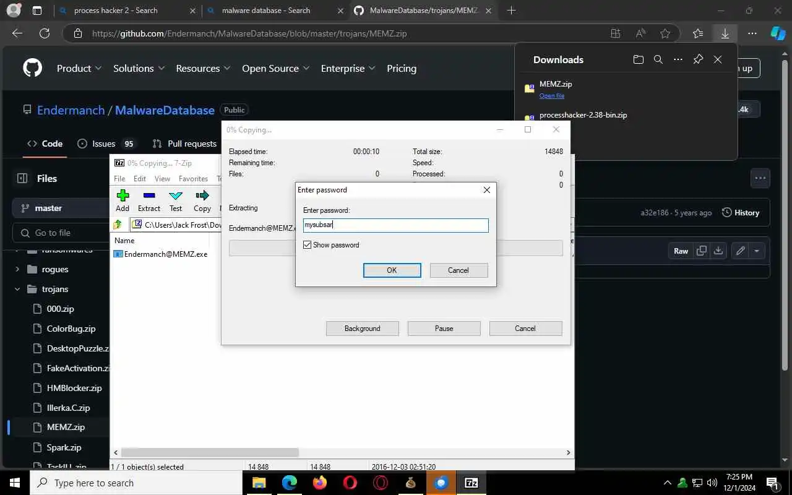Cancel the Enter password dialog
792x495 pixels.
(458, 270)
